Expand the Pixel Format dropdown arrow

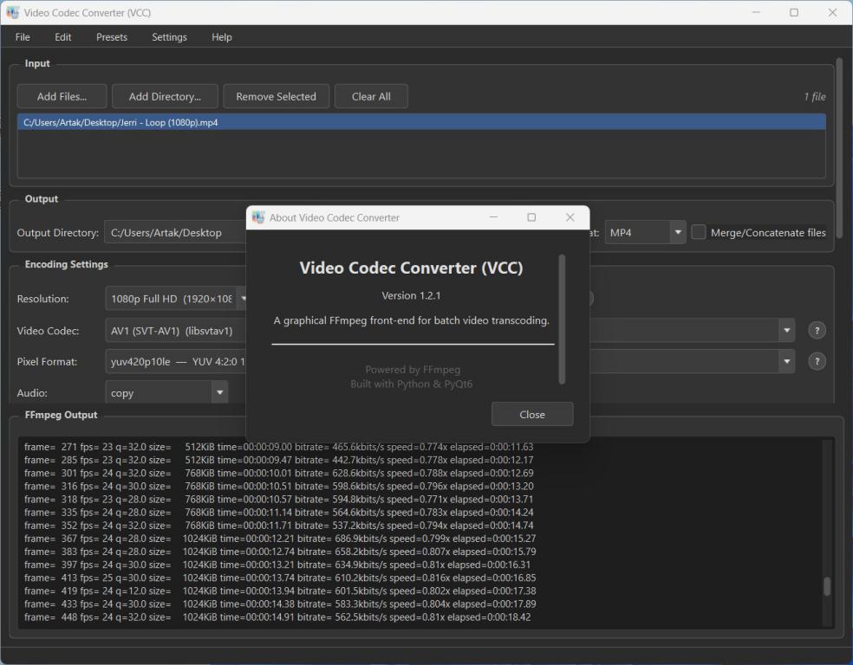(x=786, y=362)
